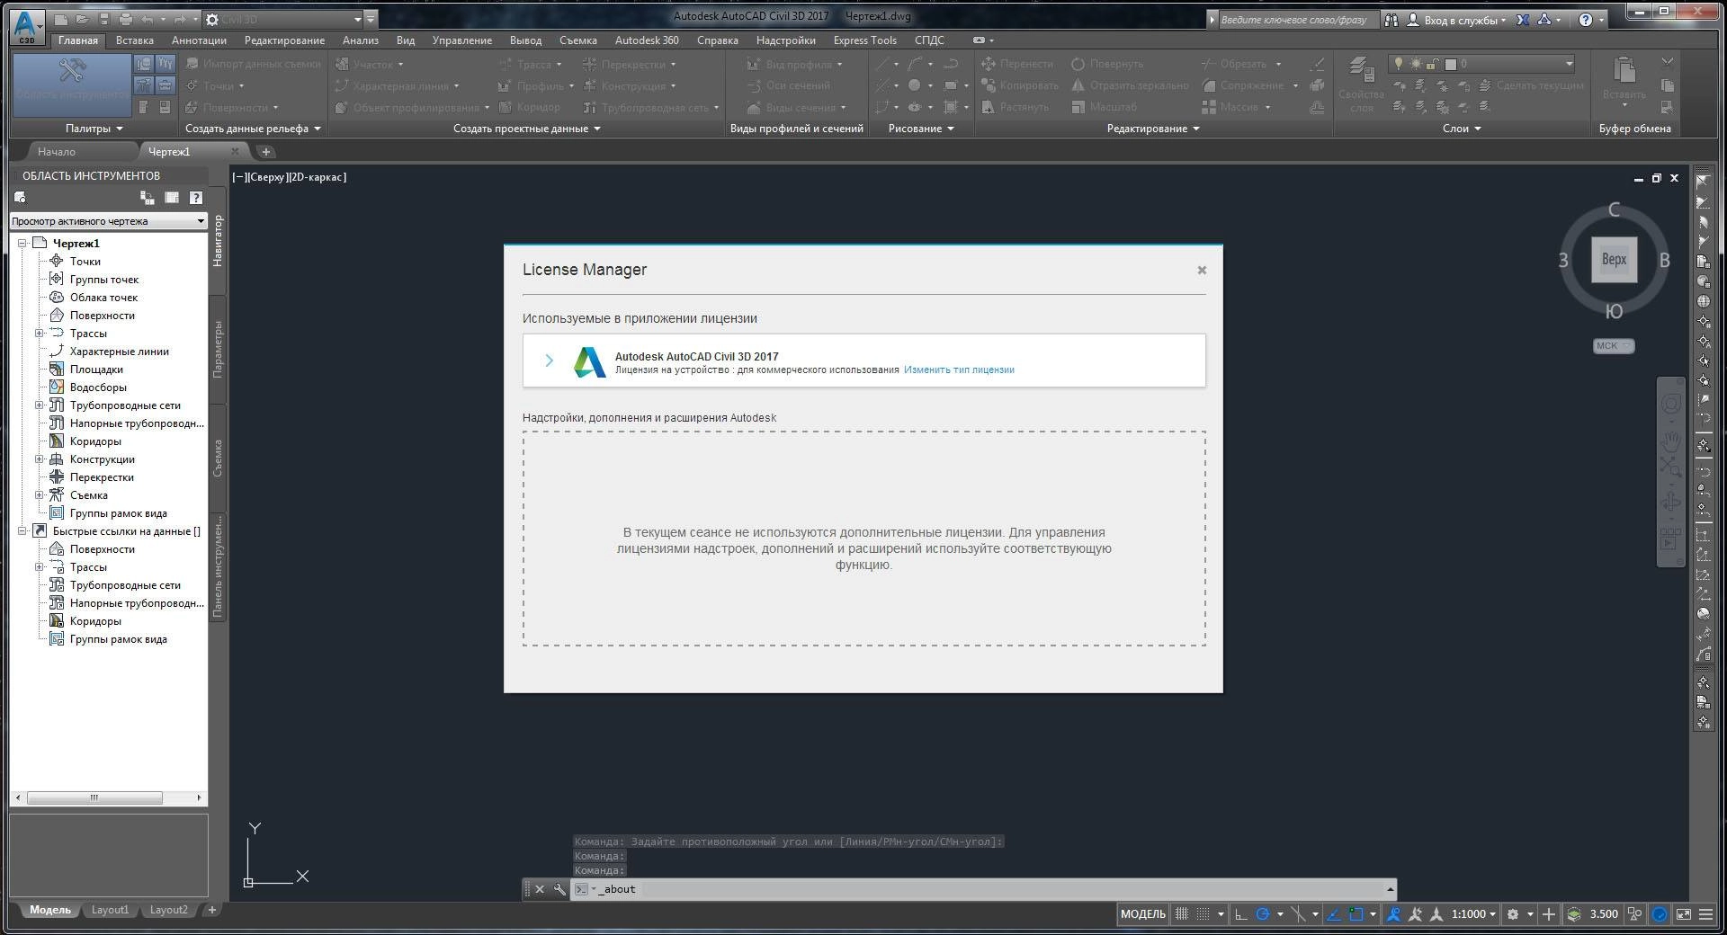Click the Toolspace scrollbar right arrow
The width and height of the screenshot is (1727, 935).
point(200,798)
